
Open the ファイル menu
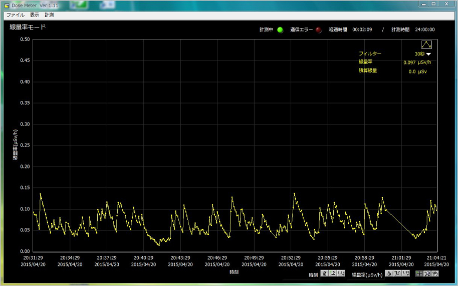15,15
